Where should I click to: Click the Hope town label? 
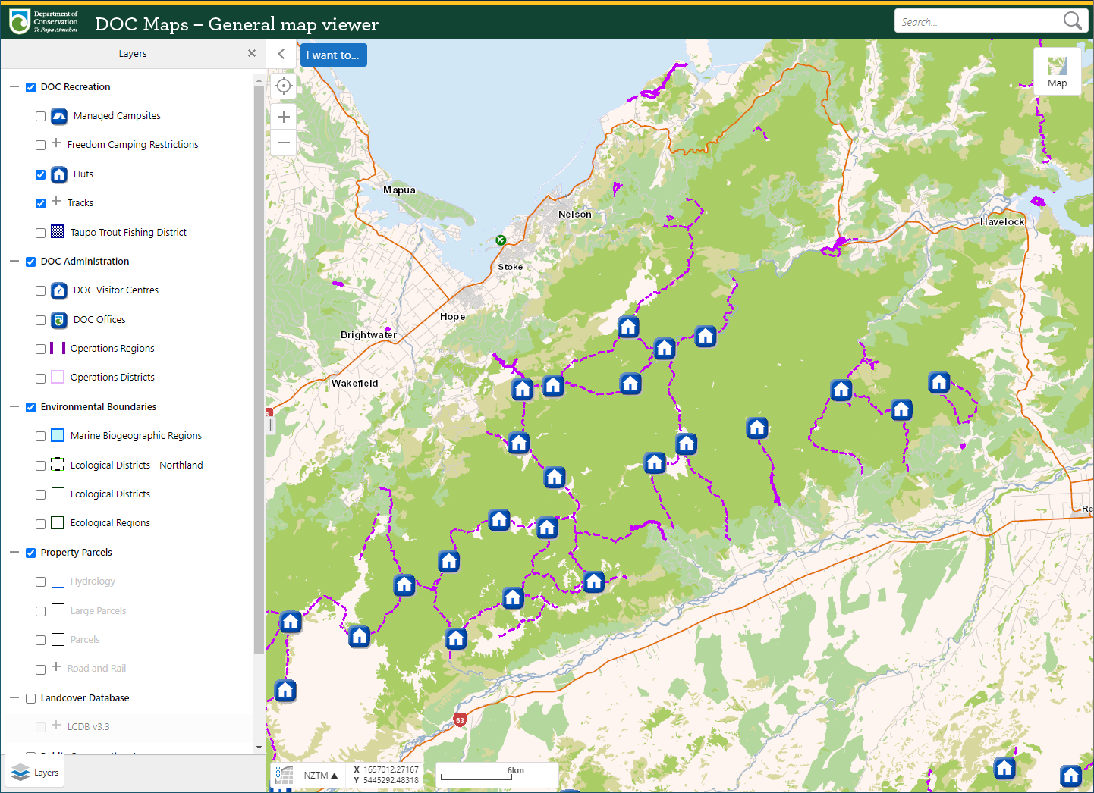click(x=453, y=317)
